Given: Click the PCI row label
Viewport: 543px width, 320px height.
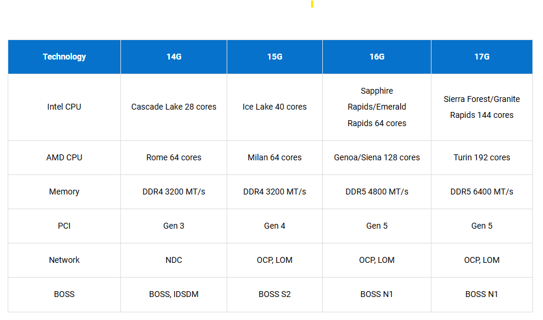Looking at the screenshot, I should [x=64, y=226].
